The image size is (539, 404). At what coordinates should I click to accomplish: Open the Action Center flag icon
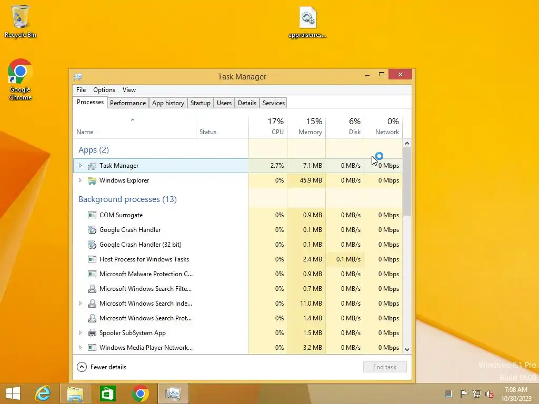pyautogui.click(x=463, y=393)
